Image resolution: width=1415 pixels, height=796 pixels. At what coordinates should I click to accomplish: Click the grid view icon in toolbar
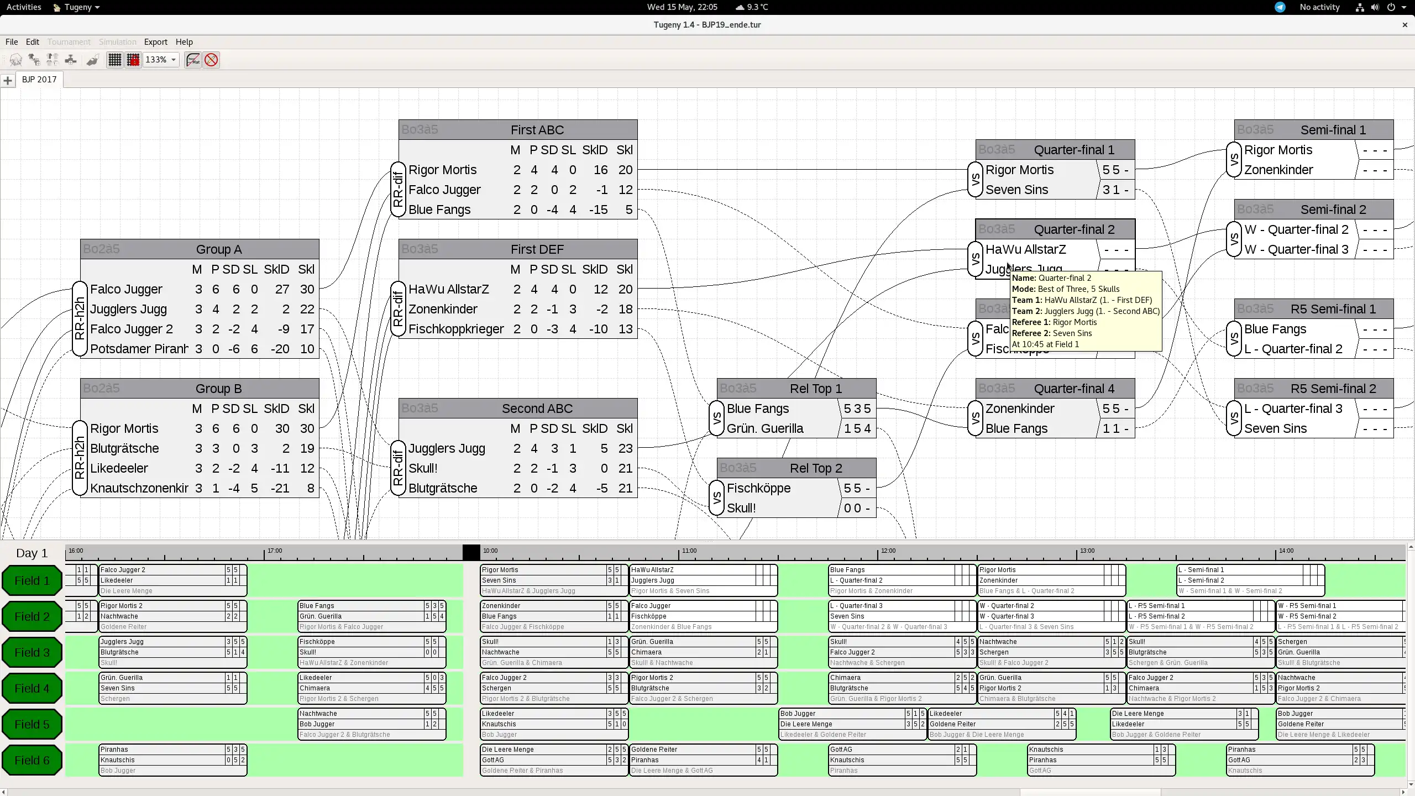[x=114, y=59]
